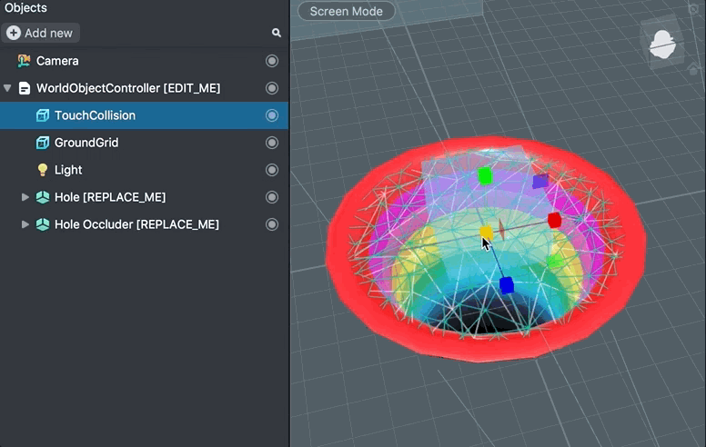Click the blue axis gizmo handle

tap(507, 285)
